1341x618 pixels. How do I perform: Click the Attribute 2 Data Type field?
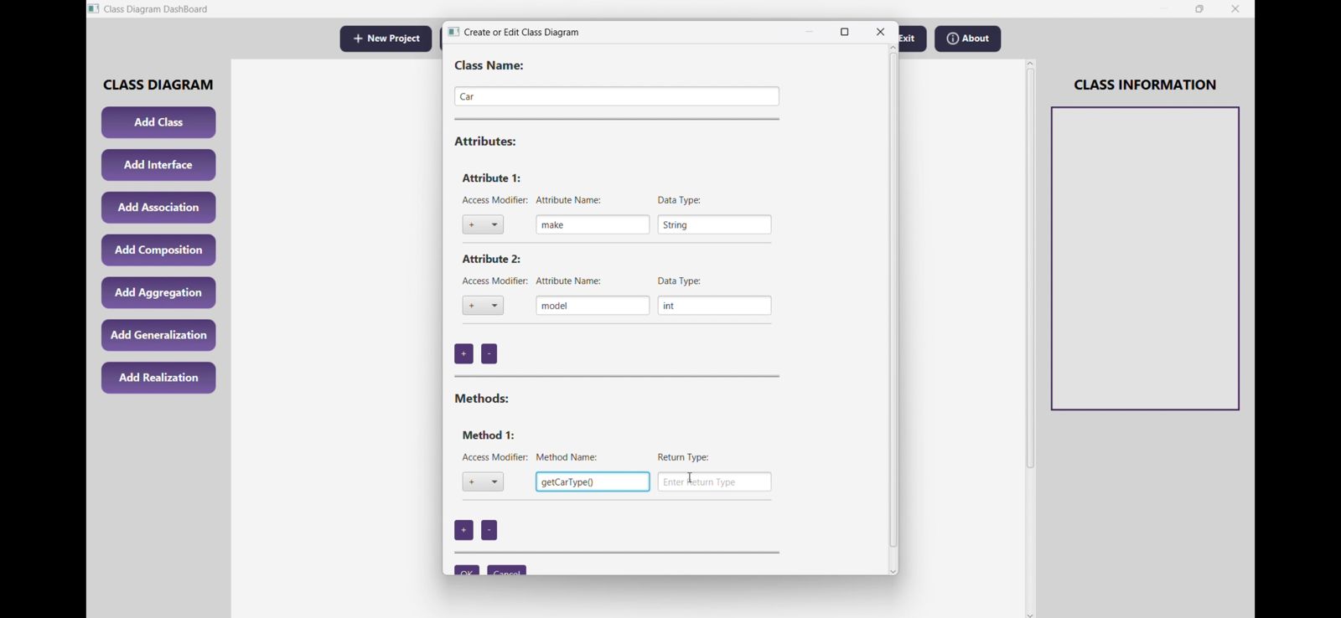tap(714, 306)
